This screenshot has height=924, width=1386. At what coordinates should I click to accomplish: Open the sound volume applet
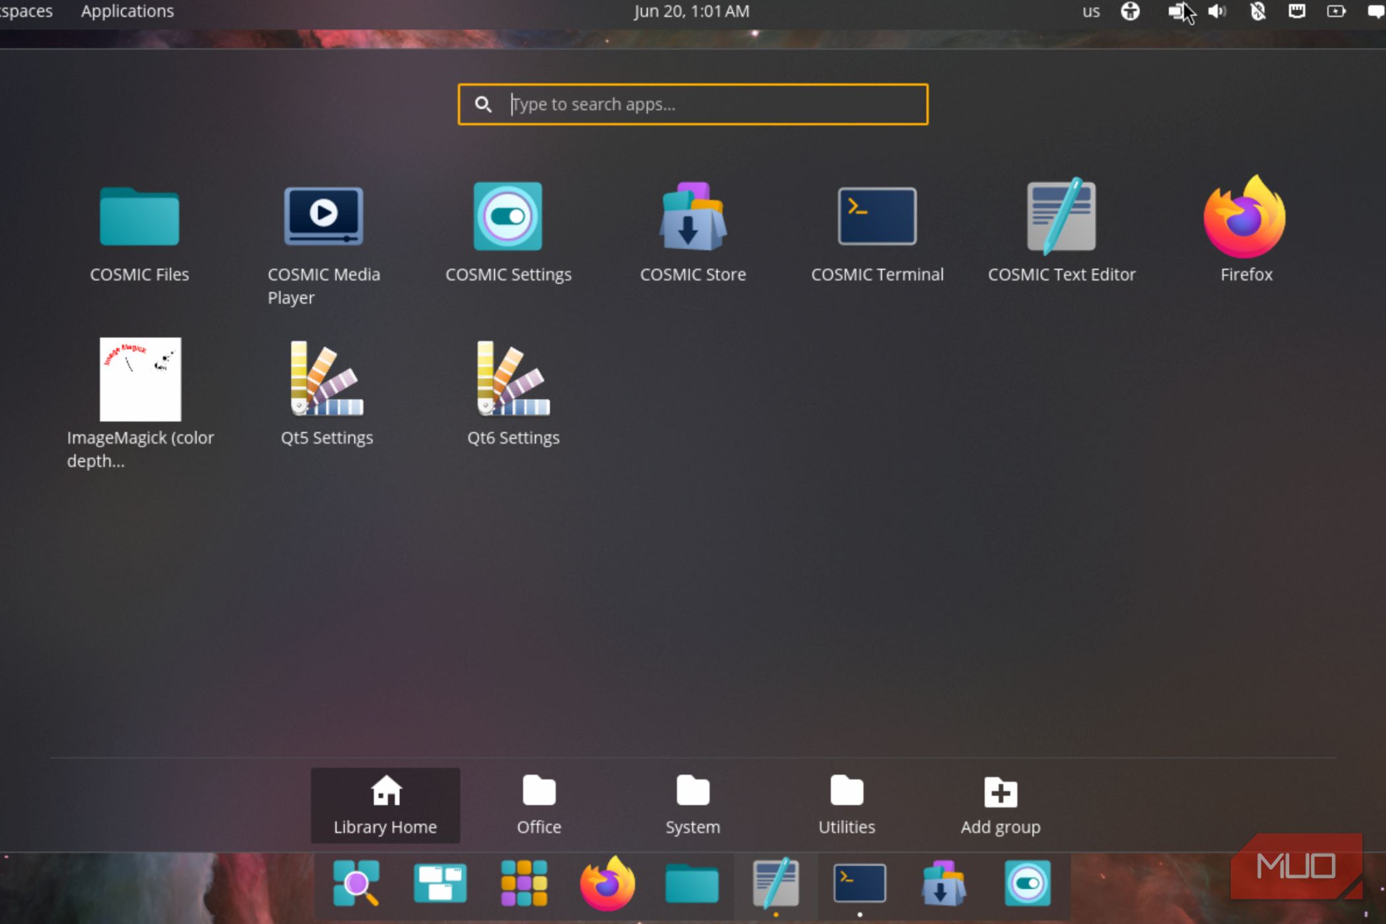coord(1218,11)
